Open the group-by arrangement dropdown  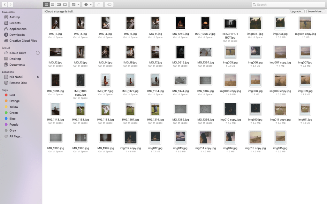[75, 4]
